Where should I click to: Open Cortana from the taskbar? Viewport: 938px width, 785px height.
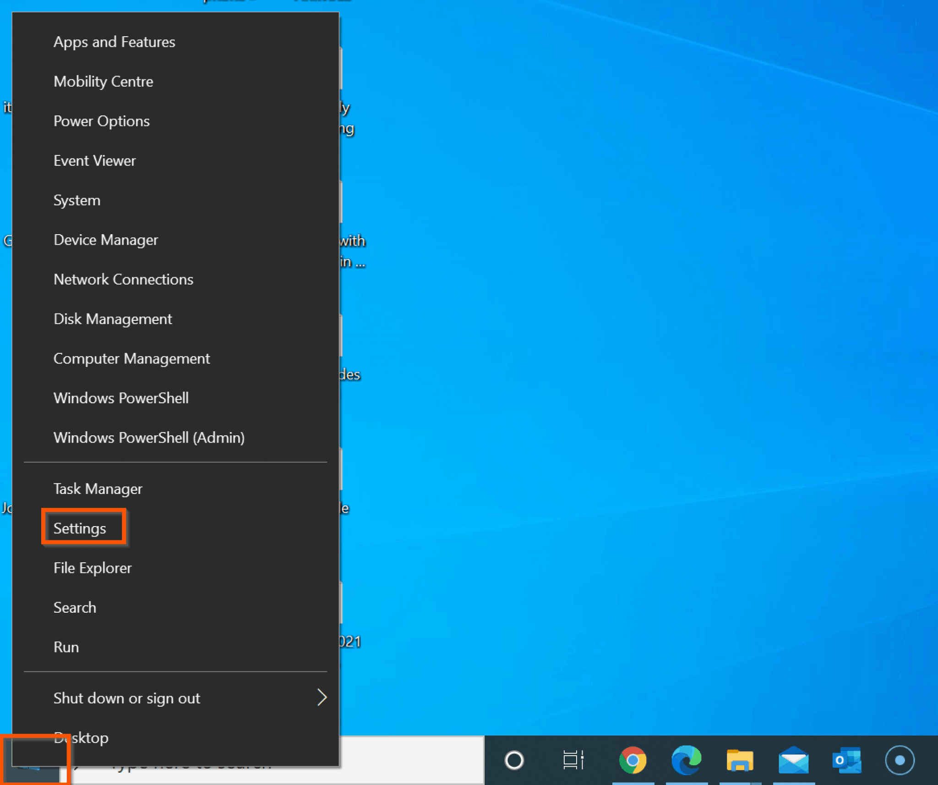coord(514,760)
